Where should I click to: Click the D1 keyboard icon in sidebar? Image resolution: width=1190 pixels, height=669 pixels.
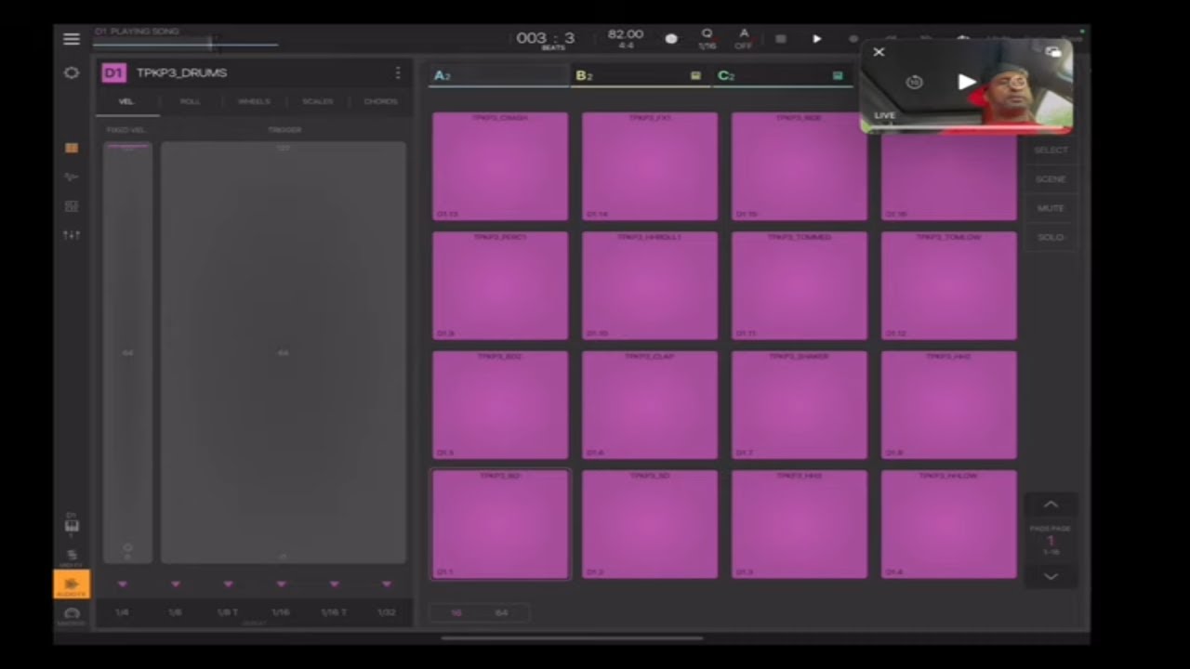pyautogui.click(x=72, y=525)
